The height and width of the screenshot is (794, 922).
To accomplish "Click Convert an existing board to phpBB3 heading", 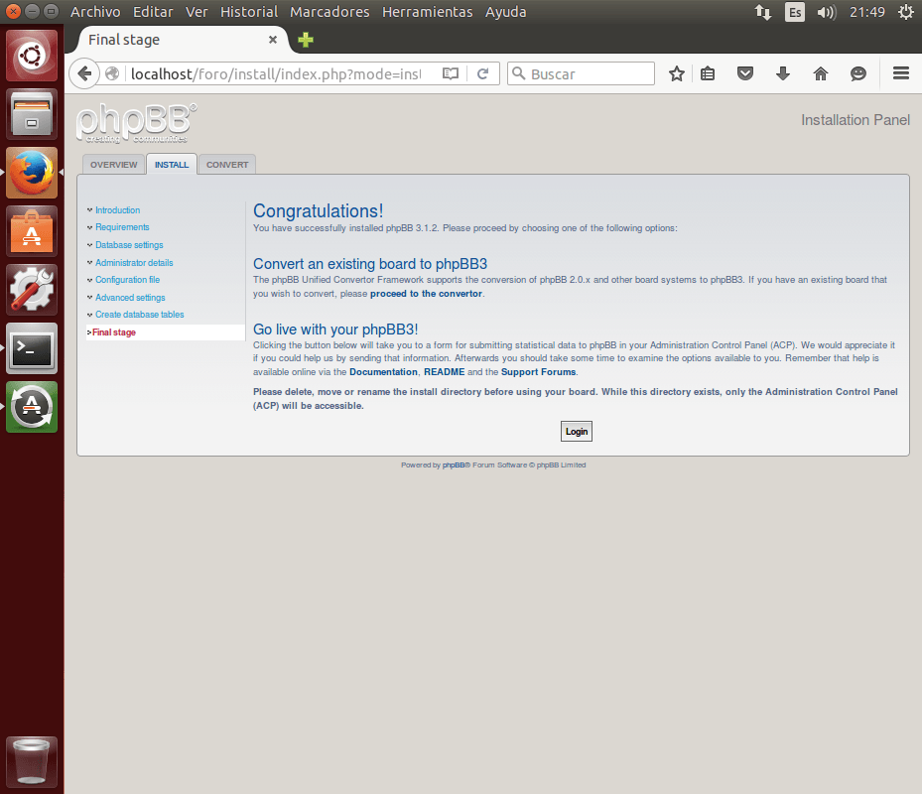I will pos(370,263).
